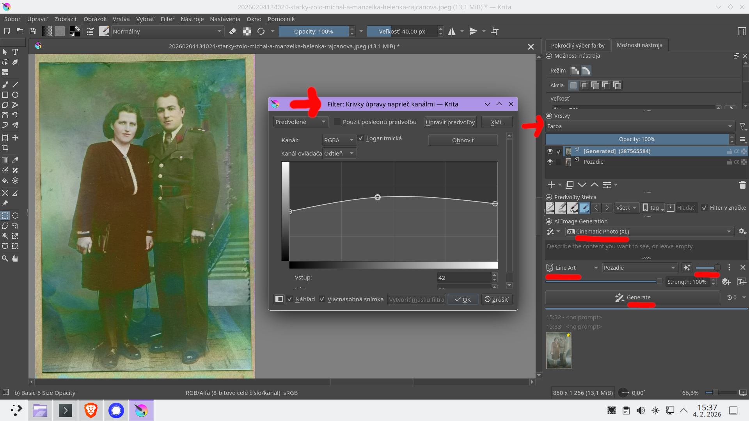Screen dimensions: 749x421
Task: Toggle the Náhľad preview checkbox
Action: pos(290,299)
